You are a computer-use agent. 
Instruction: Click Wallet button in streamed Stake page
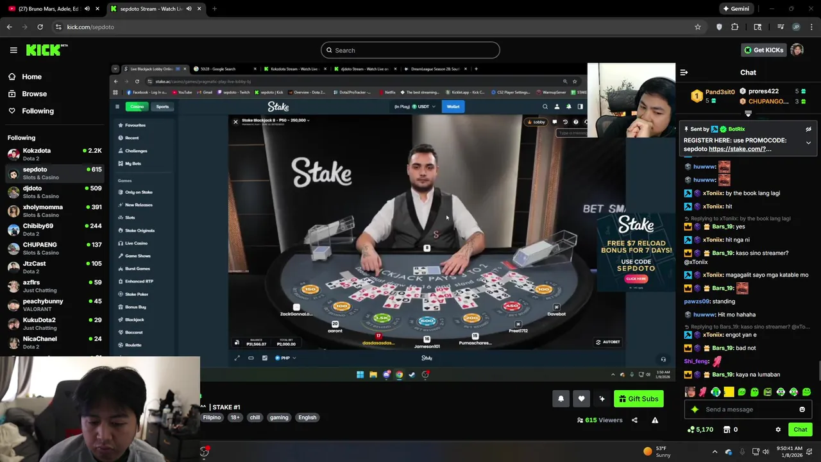click(453, 107)
